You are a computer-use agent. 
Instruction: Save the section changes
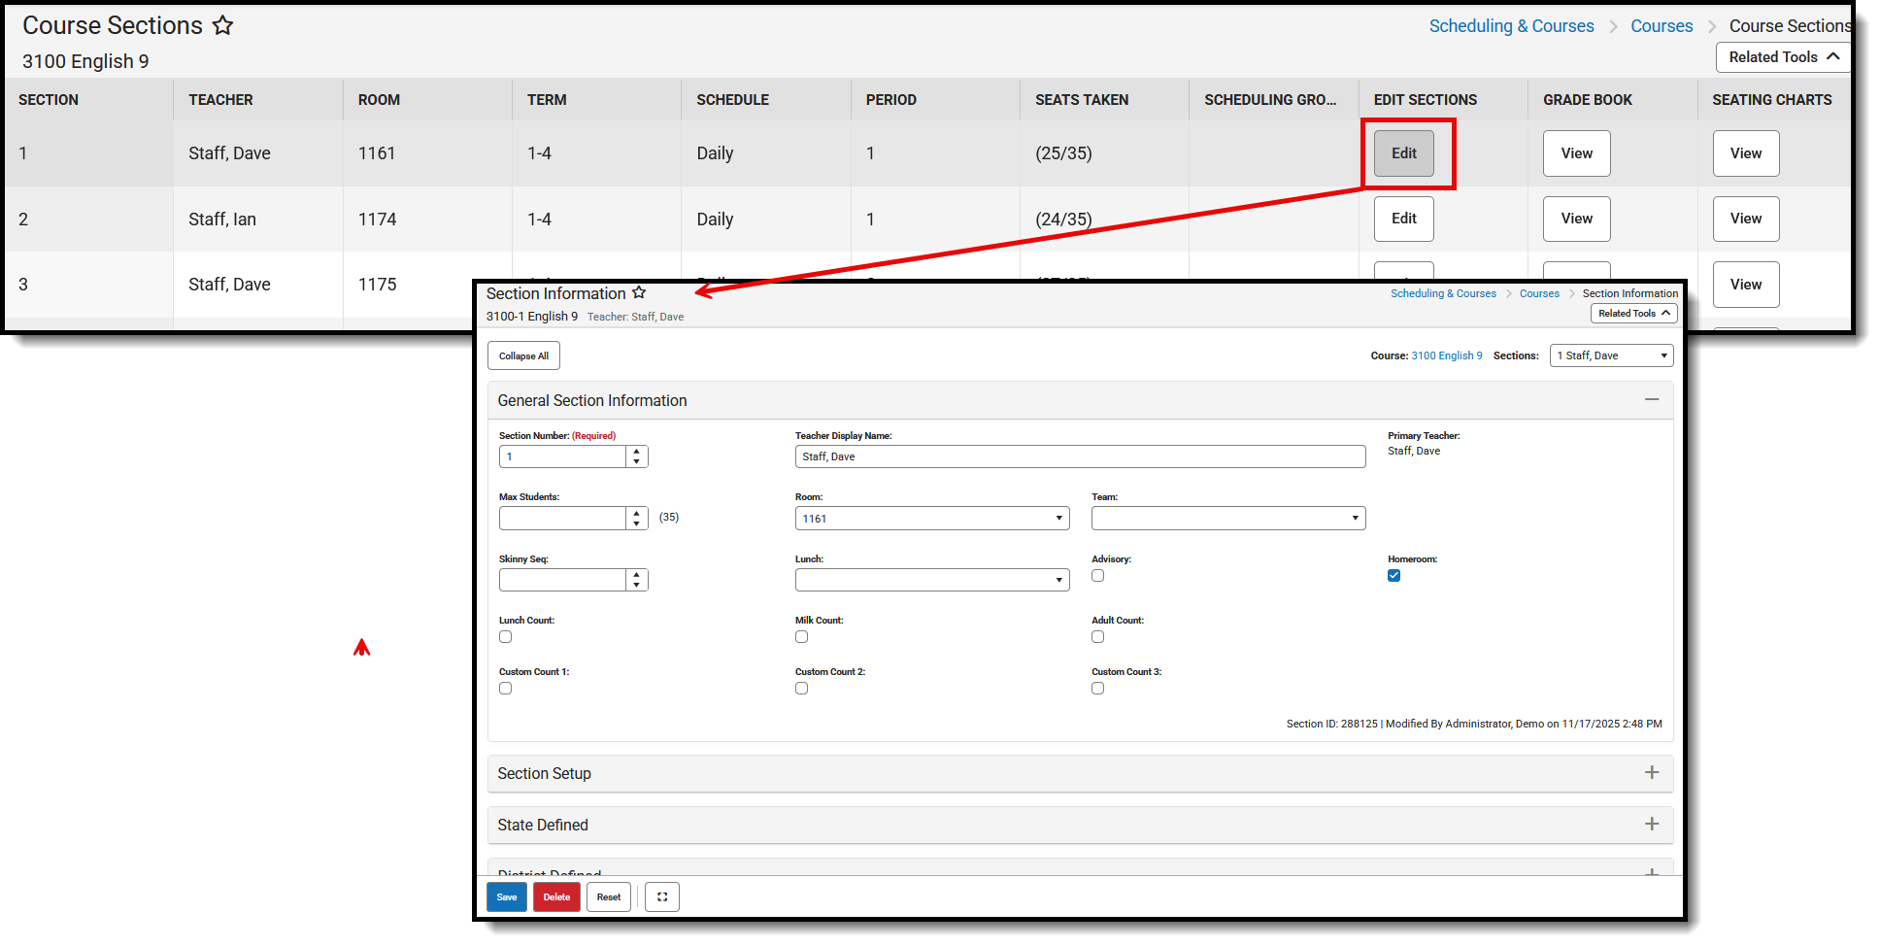click(x=506, y=896)
